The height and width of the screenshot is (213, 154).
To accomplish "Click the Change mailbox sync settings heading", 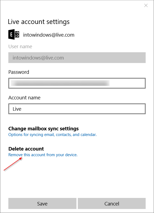I will click(x=43, y=128).
